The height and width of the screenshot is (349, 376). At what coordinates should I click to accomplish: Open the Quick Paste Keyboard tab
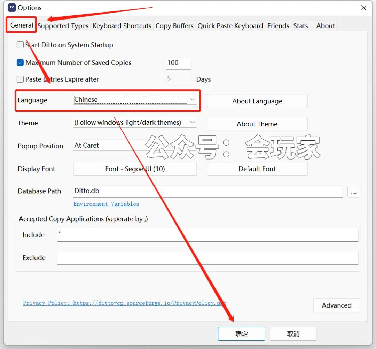point(230,26)
